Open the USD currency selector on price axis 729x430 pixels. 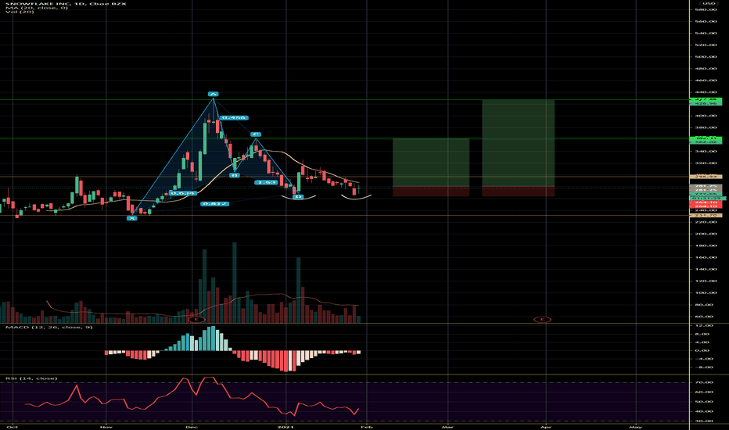[709, 3]
